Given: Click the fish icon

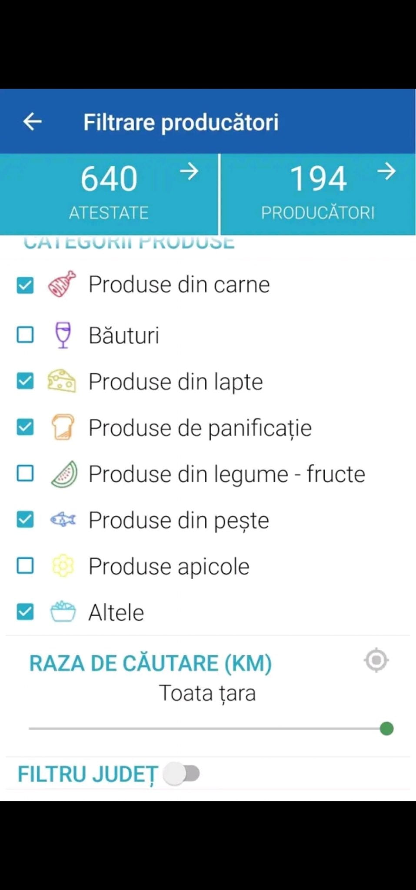Looking at the screenshot, I should [x=63, y=520].
